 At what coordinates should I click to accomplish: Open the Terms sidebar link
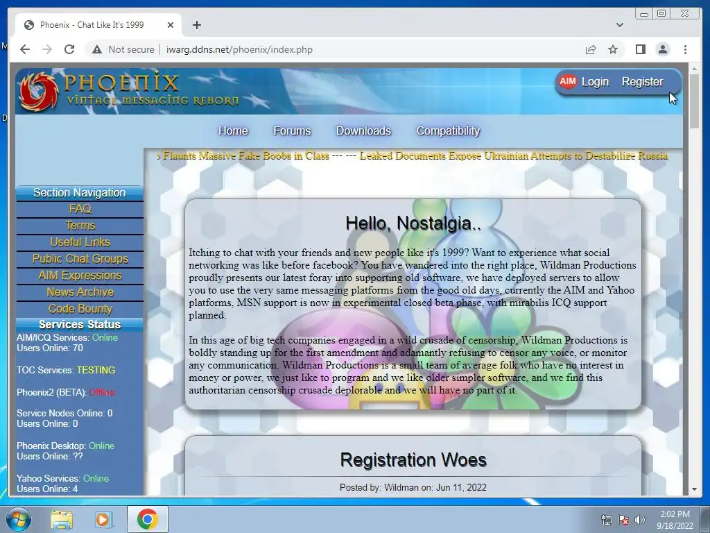pyautogui.click(x=80, y=226)
